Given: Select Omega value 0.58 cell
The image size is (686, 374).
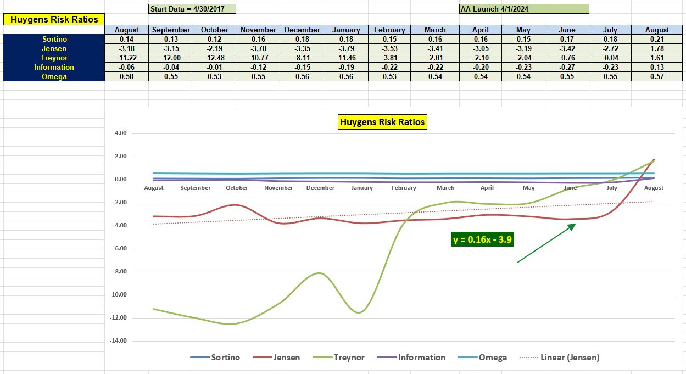Looking at the screenshot, I should [x=127, y=76].
